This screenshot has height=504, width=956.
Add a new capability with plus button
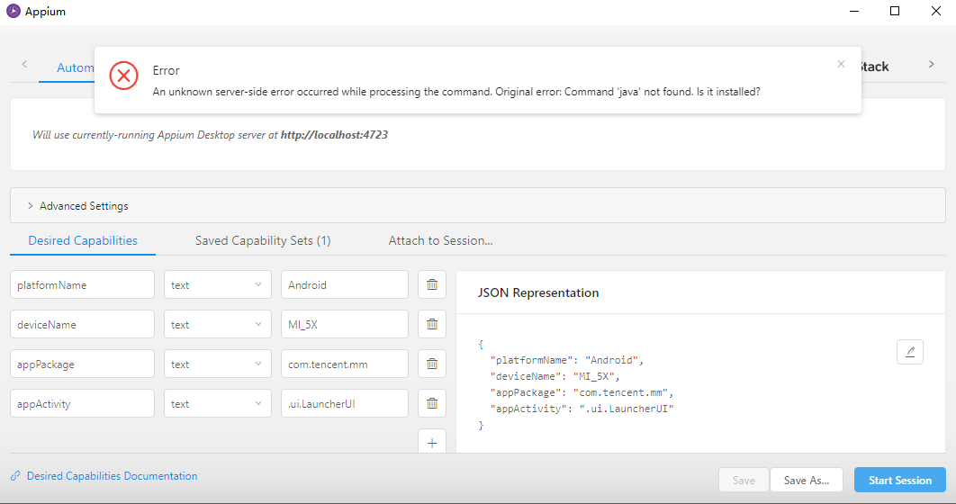(432, 443)
